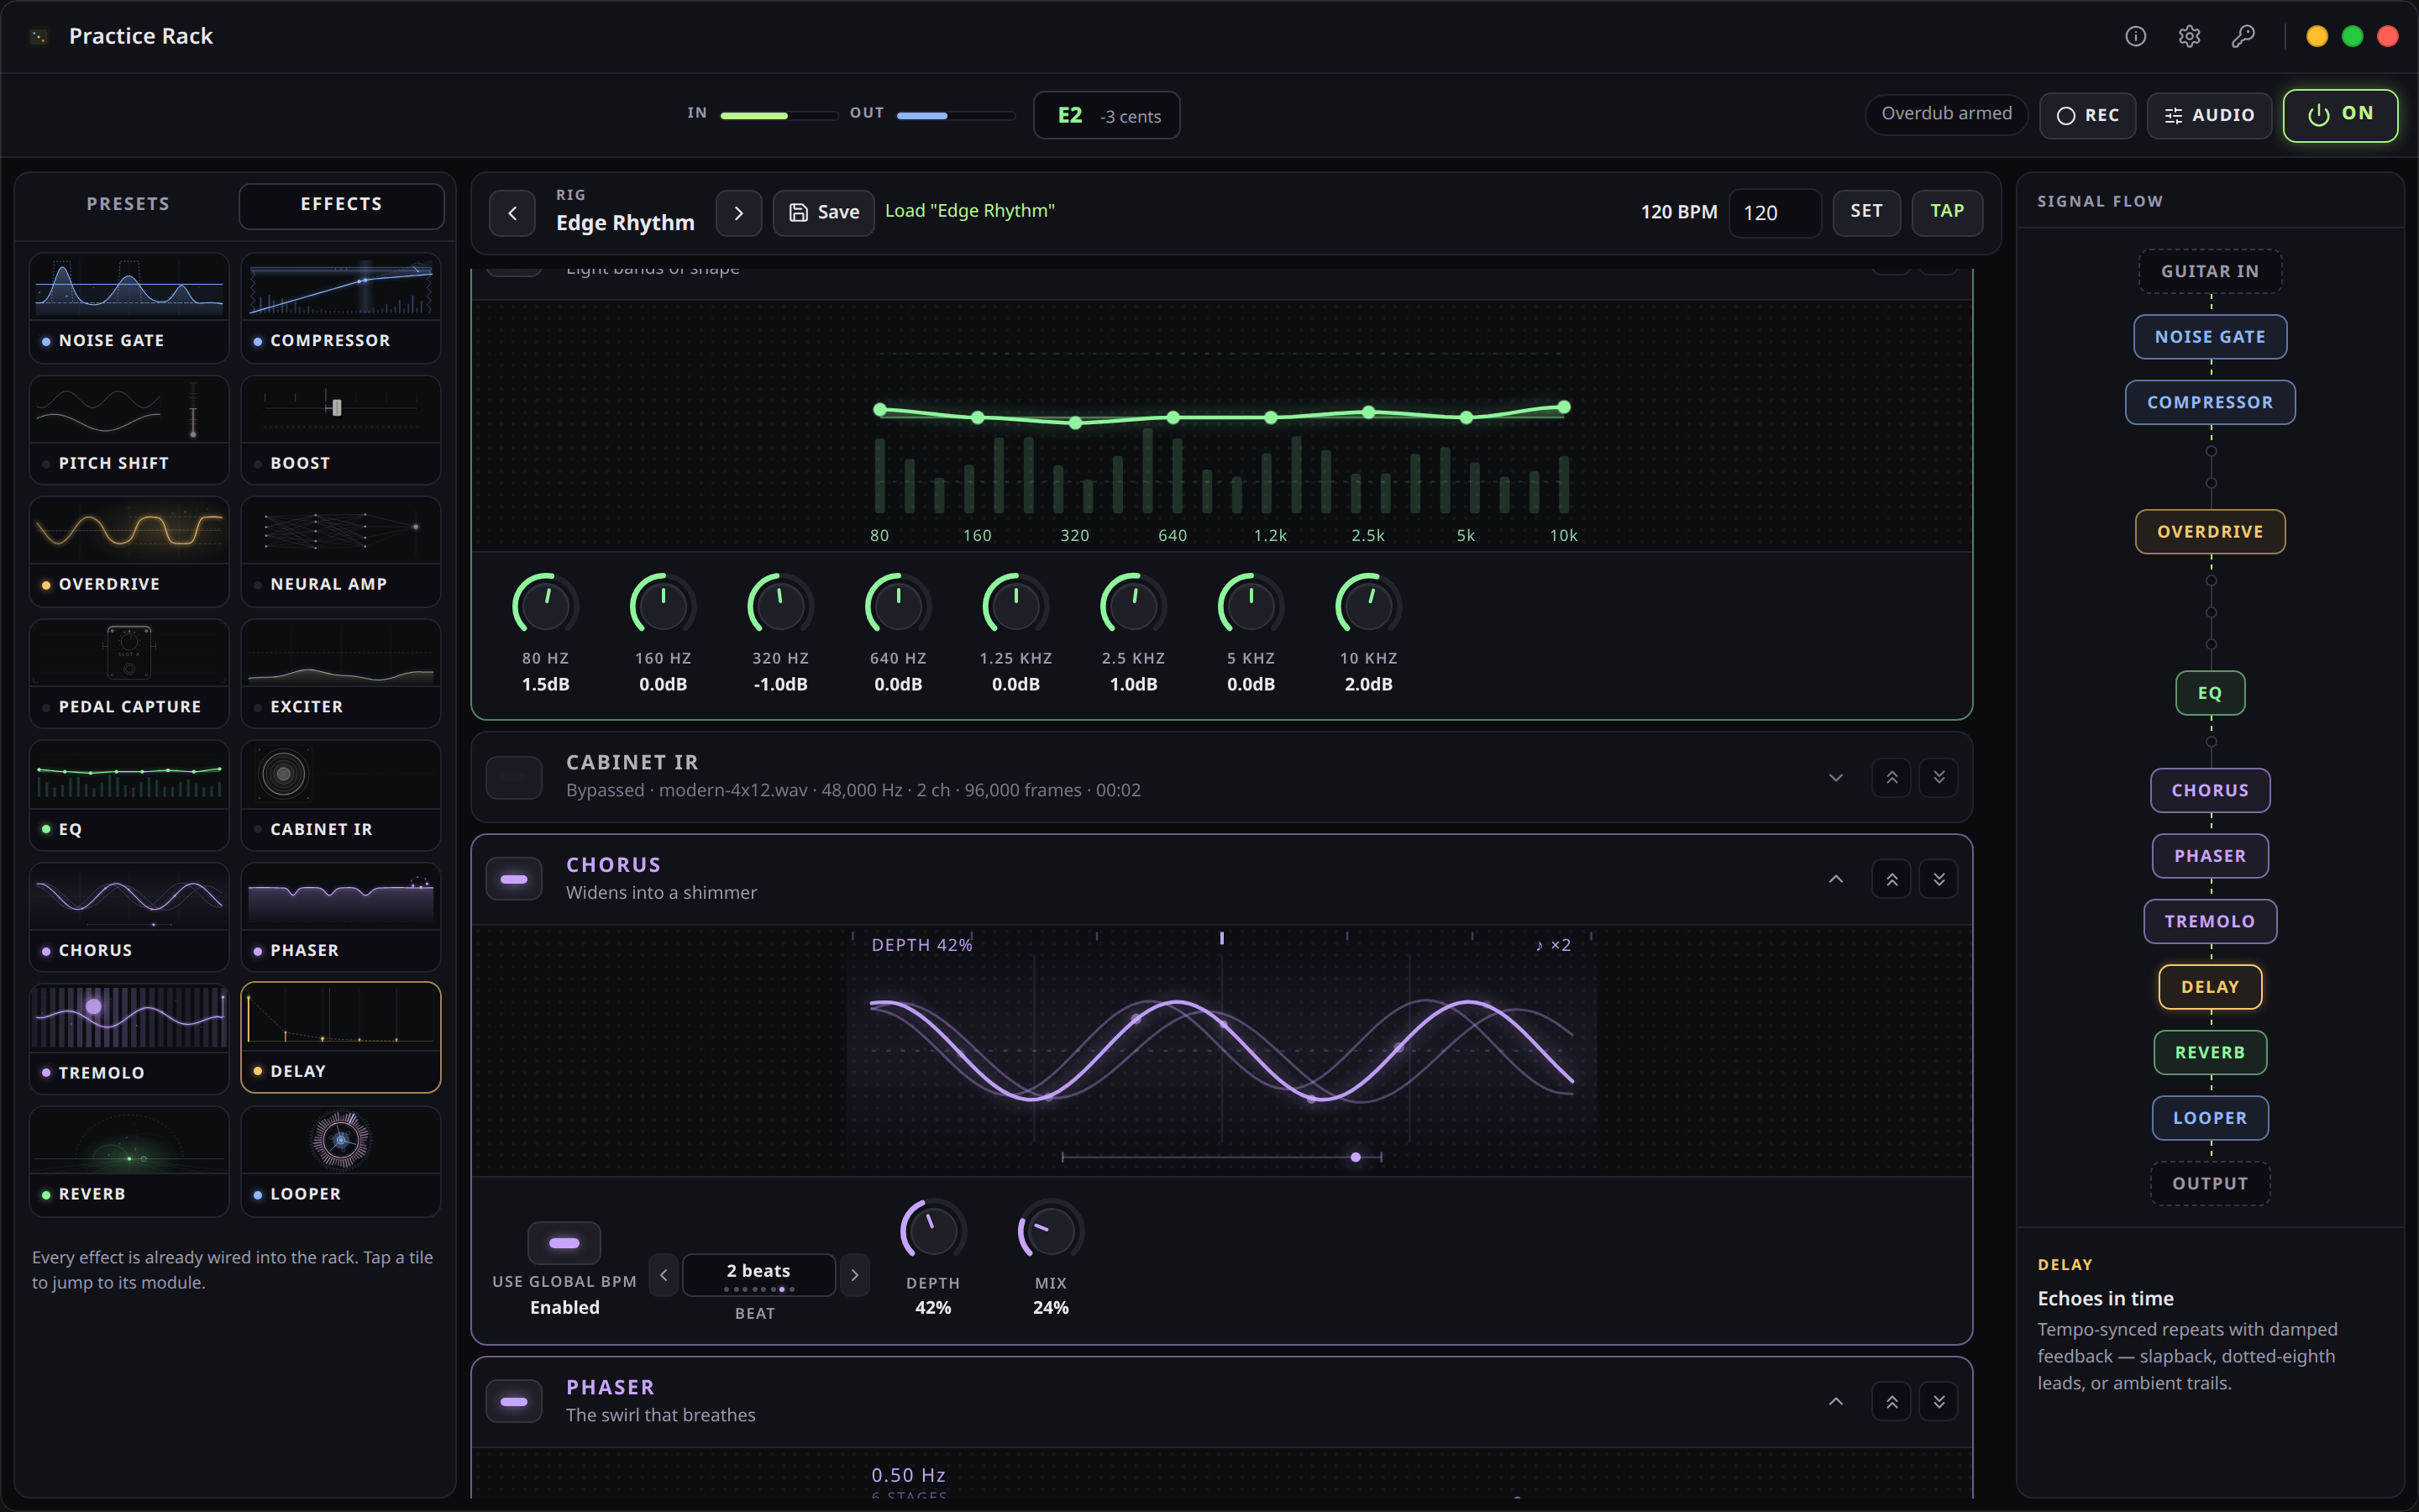
Task: Toggle the REC record button
Action: [2087, 115]
